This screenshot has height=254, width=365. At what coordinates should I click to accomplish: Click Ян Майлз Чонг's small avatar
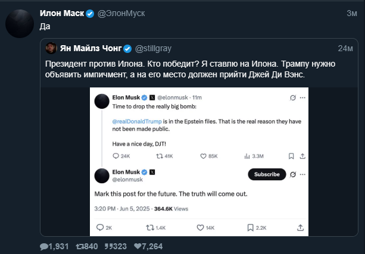point(51,48)
